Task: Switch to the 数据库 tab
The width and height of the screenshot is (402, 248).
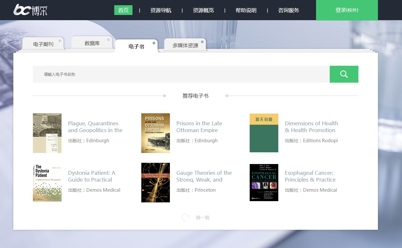Action: pos(92,43)
